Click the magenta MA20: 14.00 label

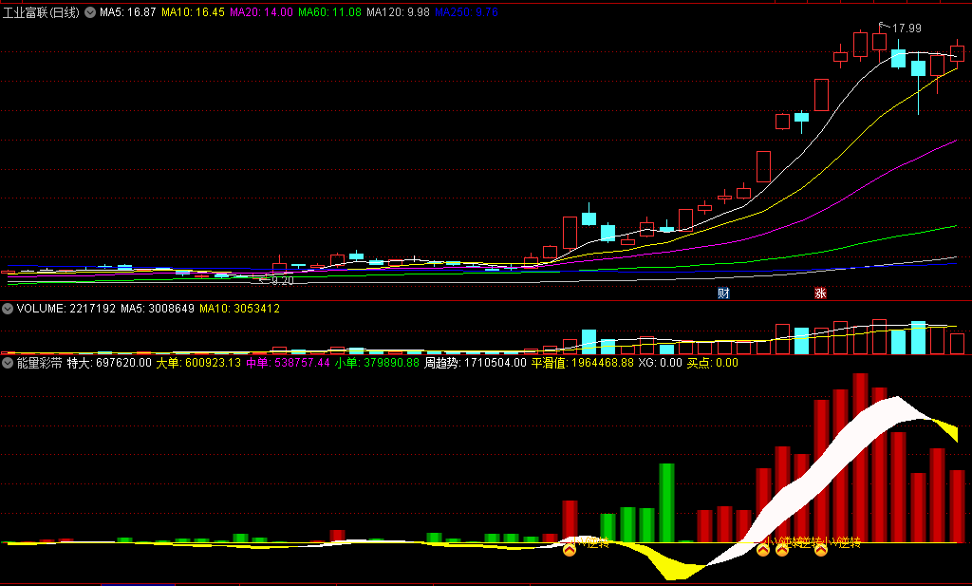point(261,12)
